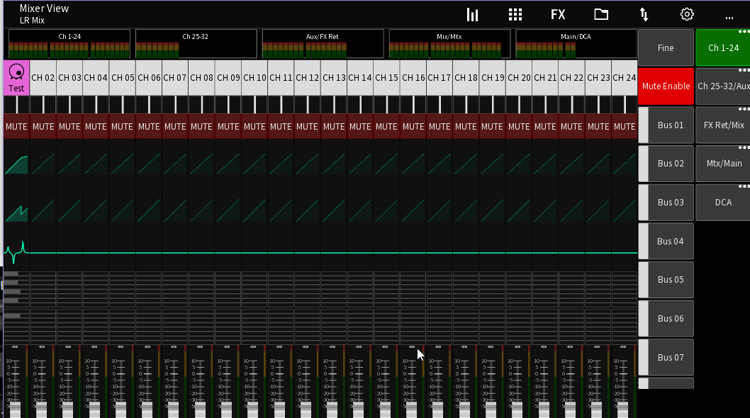
Task: Select Bus 04 sends
Action: (x=666, y=241)
